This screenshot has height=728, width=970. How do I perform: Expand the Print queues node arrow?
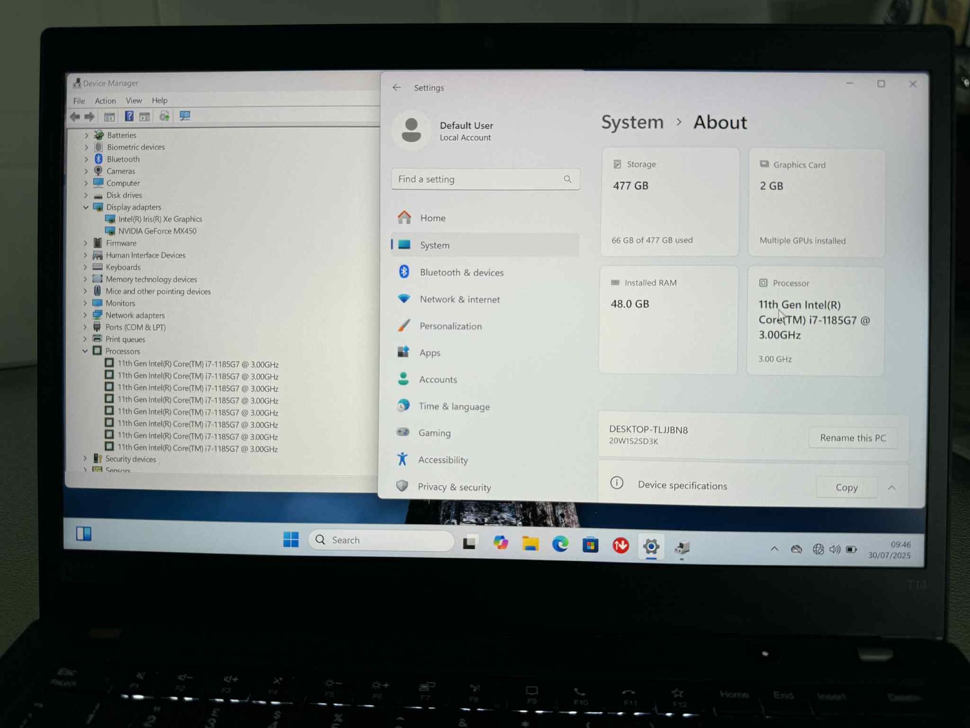click(85, 339)
